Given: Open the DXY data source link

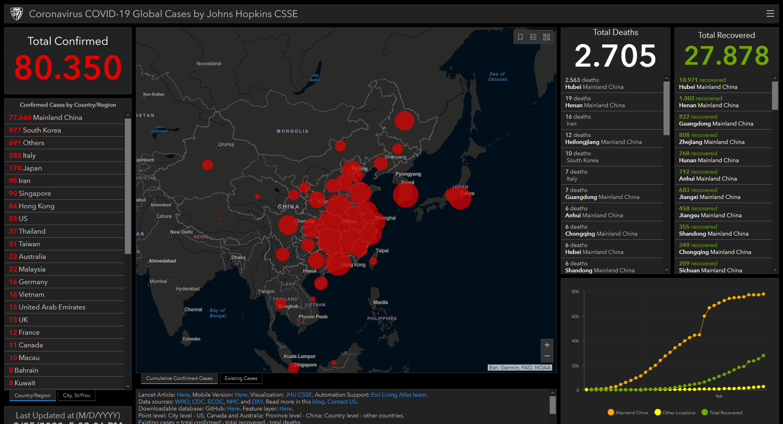Looking at the screenshot, I should point(257,402).
